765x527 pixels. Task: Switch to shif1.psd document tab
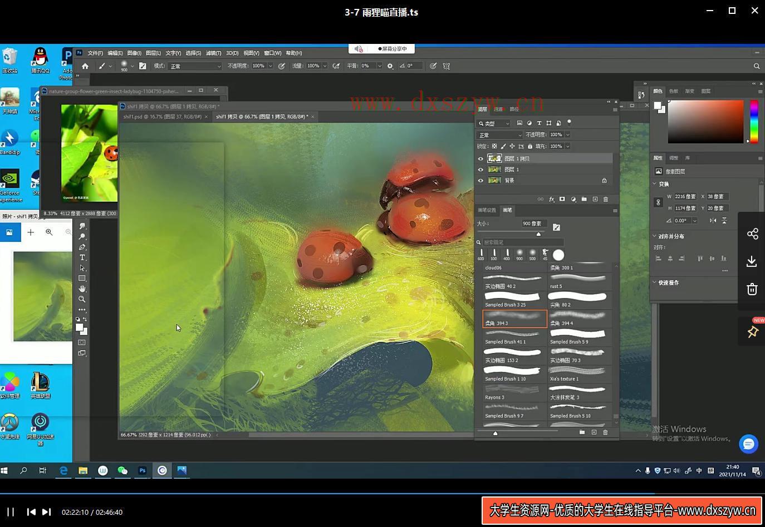coord(163,117)
